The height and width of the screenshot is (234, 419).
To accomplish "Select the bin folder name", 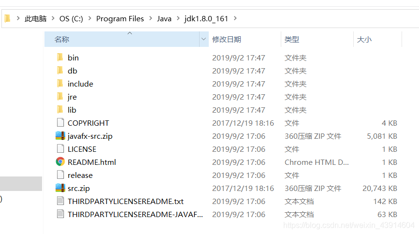I will click(x=73, y=58).
